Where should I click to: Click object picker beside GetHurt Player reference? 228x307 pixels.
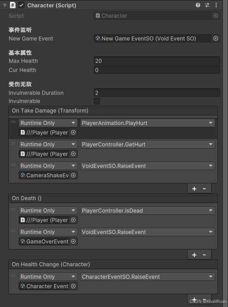[x=73, y=154]
